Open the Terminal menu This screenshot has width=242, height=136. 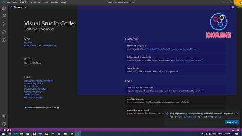pyautogui.click(x=54, y=2)
